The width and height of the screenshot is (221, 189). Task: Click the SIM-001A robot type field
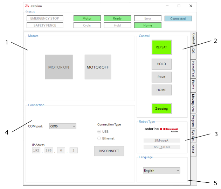(x=162, y=140)
